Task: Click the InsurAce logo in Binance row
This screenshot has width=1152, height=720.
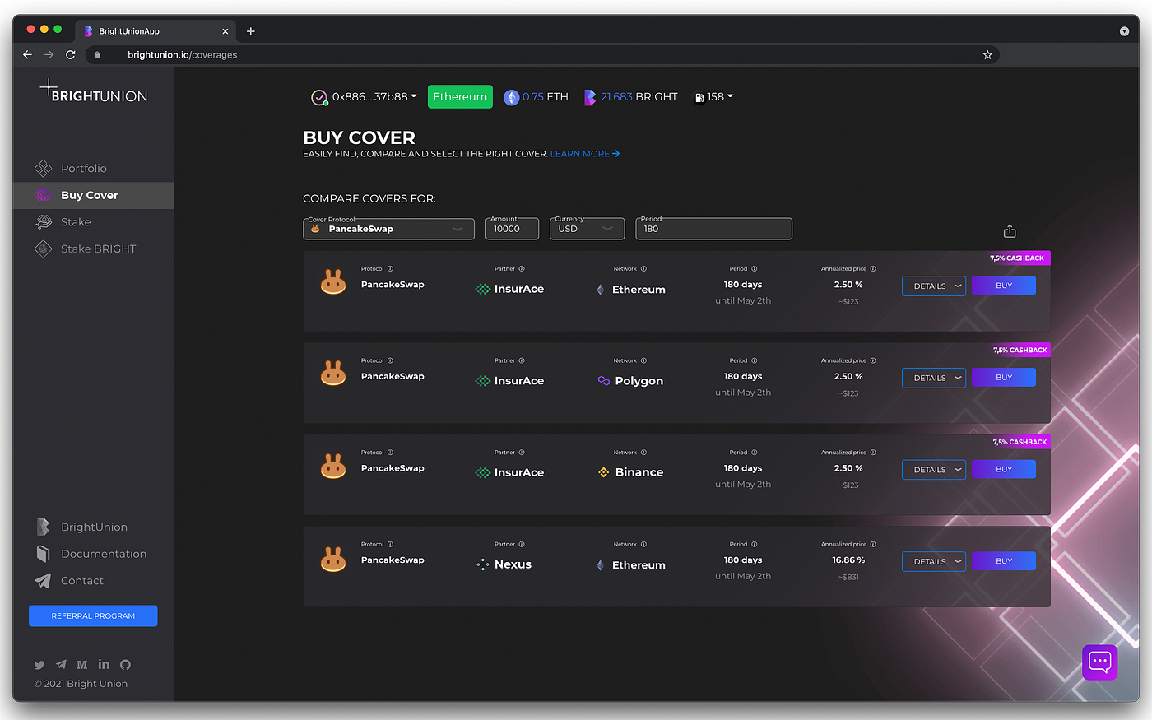Action: [509, 472]
